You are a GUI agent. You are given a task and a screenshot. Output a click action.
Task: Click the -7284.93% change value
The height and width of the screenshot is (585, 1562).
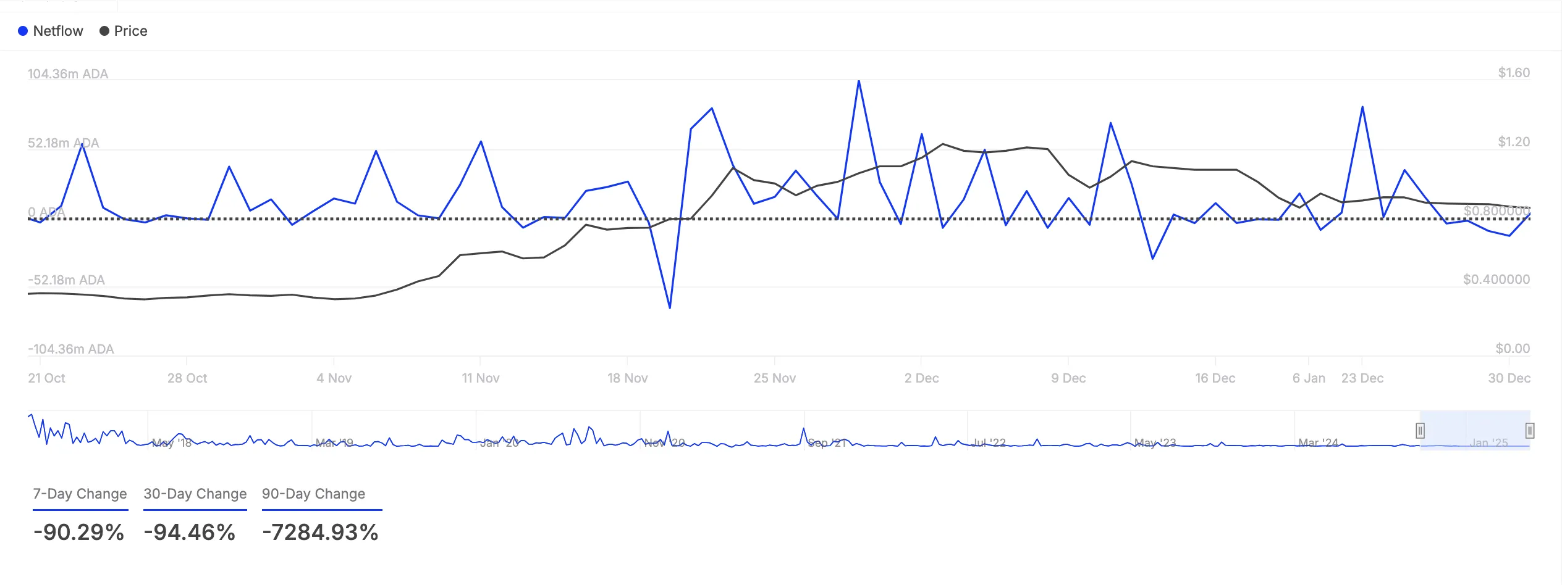pos(320,532)
